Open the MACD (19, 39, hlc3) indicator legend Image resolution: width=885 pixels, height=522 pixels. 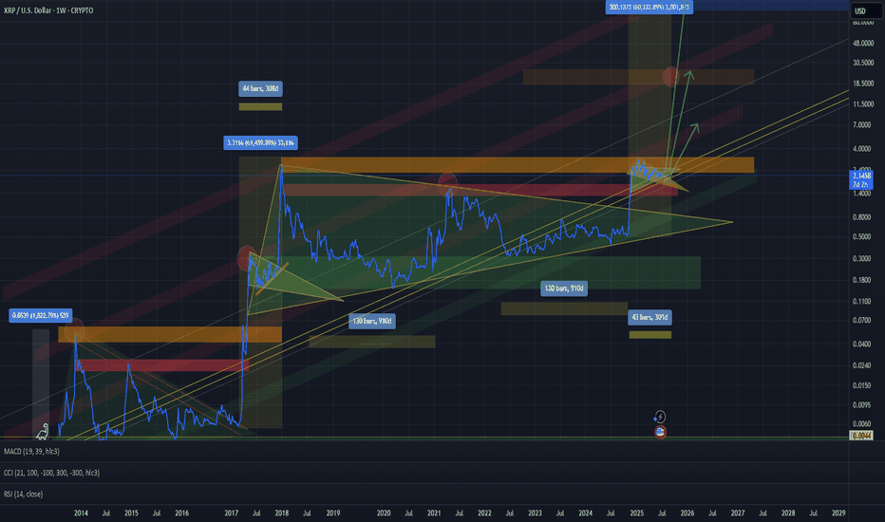pyautogui.click(x=31, y=452)
